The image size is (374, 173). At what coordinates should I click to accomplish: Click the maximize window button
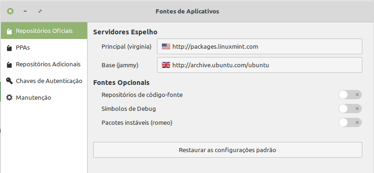point(40,11)
